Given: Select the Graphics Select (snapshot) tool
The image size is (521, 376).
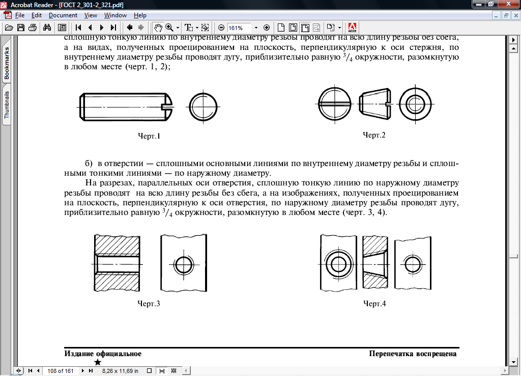Looking at the screenshot, I should (x=205, y=28).
